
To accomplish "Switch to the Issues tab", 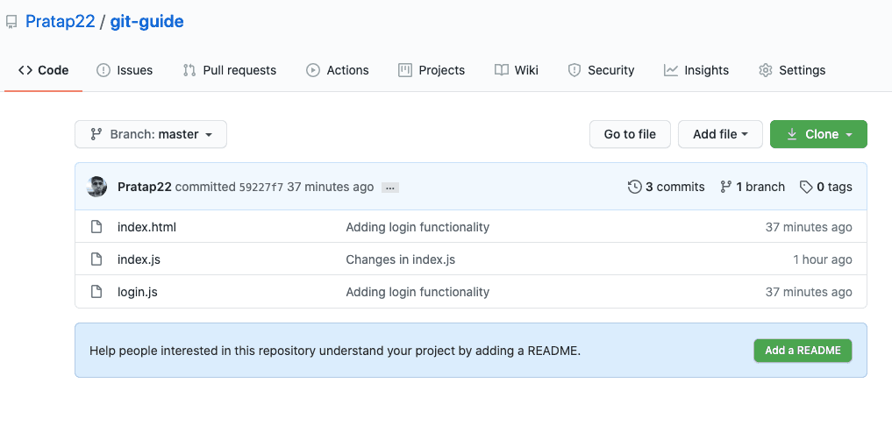I will pos(125,70).
